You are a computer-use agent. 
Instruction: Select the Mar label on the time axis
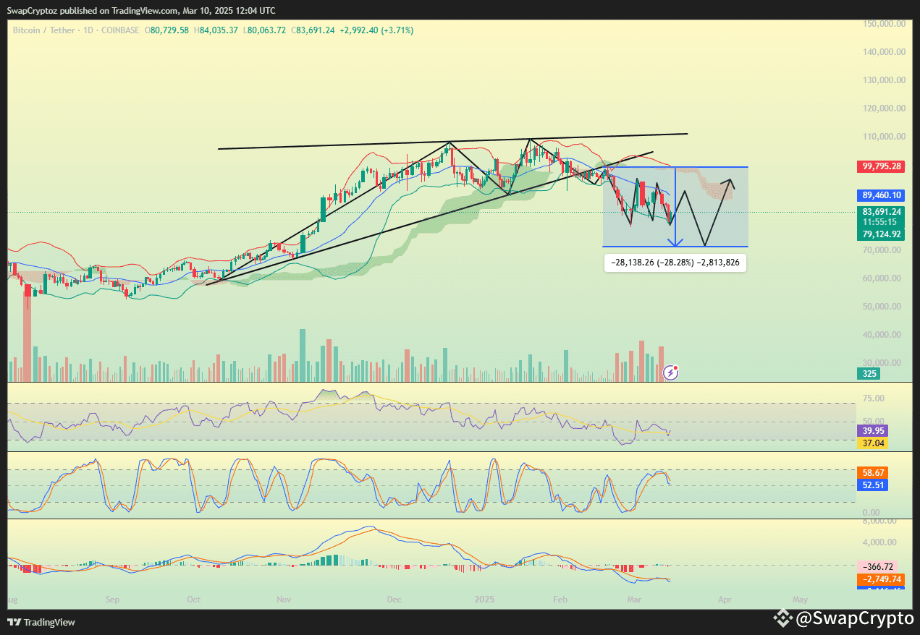click(x=634, y=600)
